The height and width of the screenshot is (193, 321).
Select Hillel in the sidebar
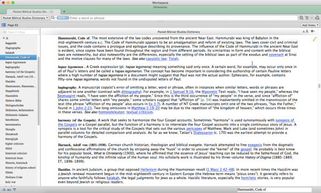tap(9, 149)
